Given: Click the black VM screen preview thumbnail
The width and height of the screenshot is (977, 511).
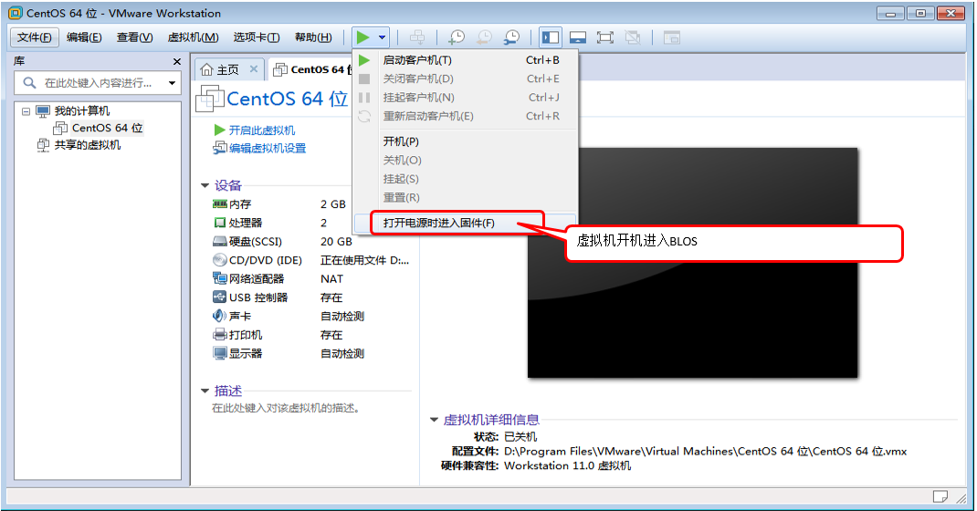Looking at the screenshot, I should pos(692,263).
